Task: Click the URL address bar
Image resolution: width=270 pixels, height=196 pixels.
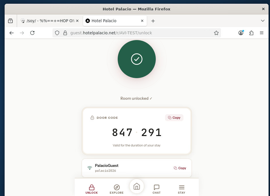Action: (x=138, y=33)
